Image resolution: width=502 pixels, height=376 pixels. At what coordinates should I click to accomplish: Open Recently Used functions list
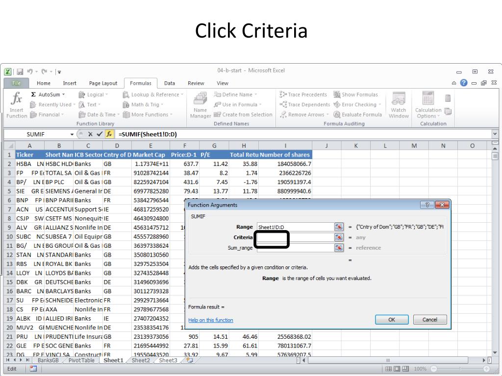point(52,105)
